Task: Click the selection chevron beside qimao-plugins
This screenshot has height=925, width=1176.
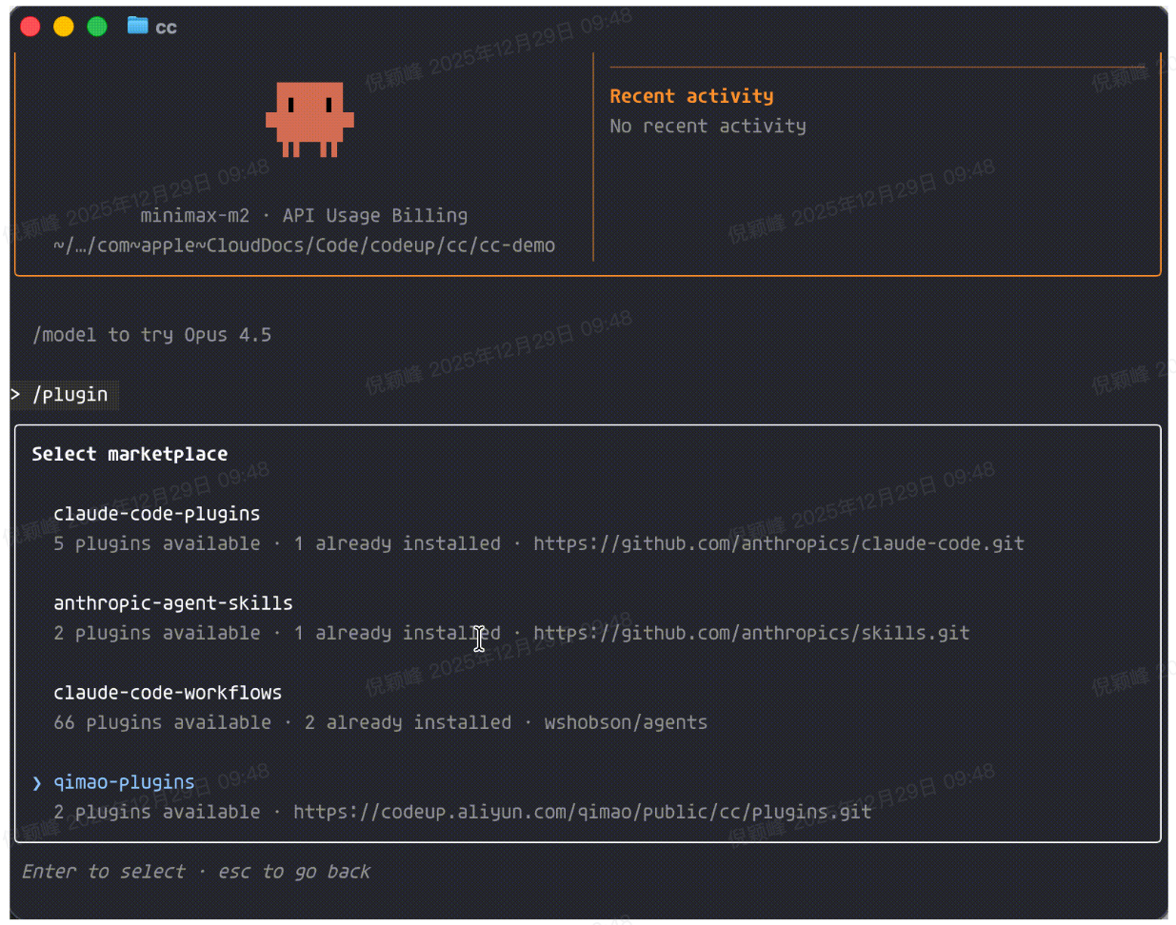Action: point(37,783)
